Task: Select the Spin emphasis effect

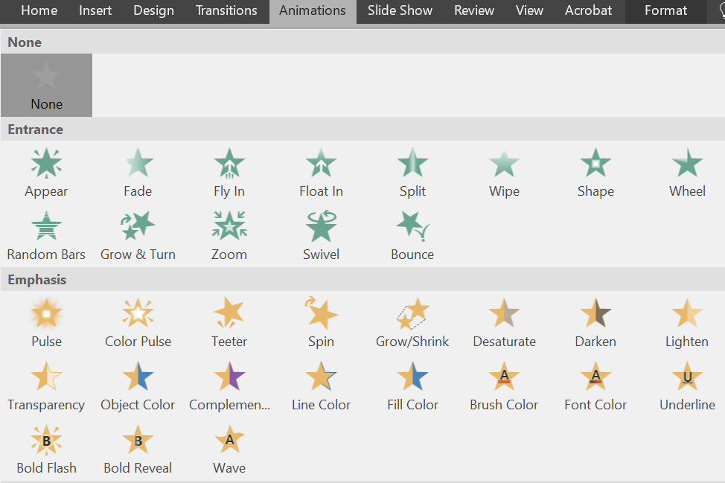Action: tap(321, 322)
